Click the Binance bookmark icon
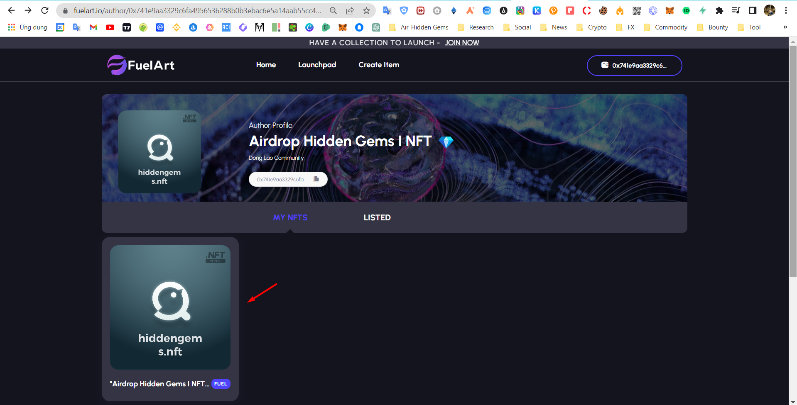This screenshot has width=797, height=405. coord(177,27)
